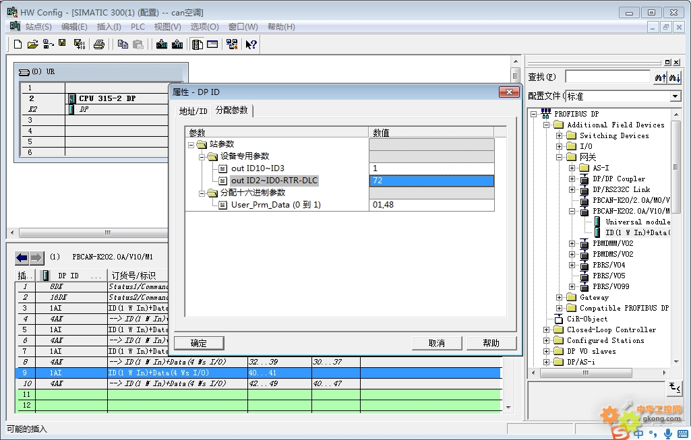
Task: Select Universal module in catalog
Action: 638,222
